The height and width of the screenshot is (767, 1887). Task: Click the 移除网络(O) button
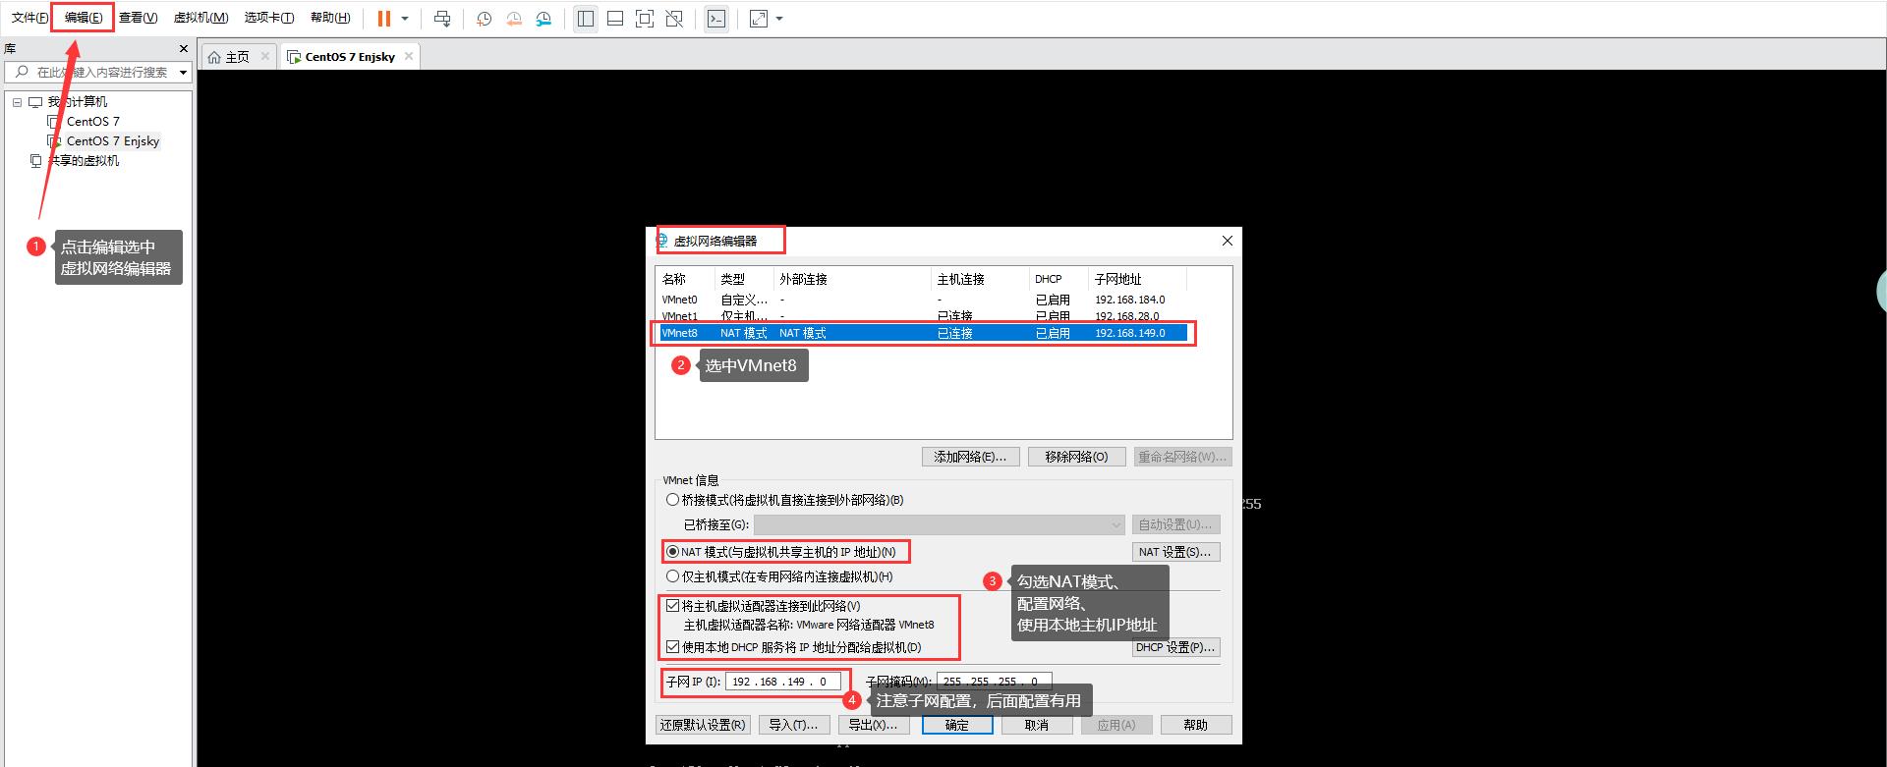click(x=1076, y=457)
